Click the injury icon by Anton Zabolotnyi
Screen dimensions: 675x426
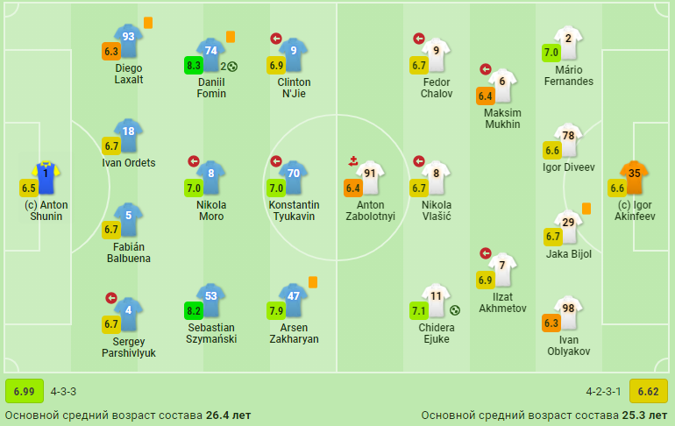coord(353,161)
